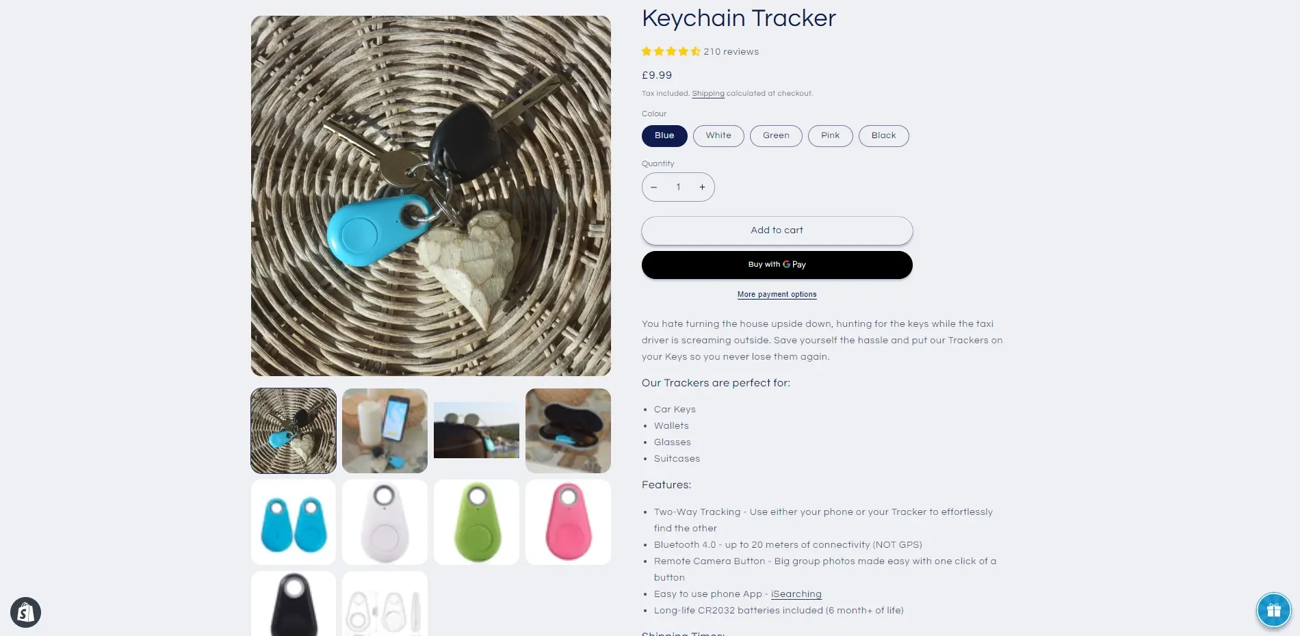The width and height of the screenshot is (1300, 636).
Task: Choose the Black colour option
Action: click(883, 135)
